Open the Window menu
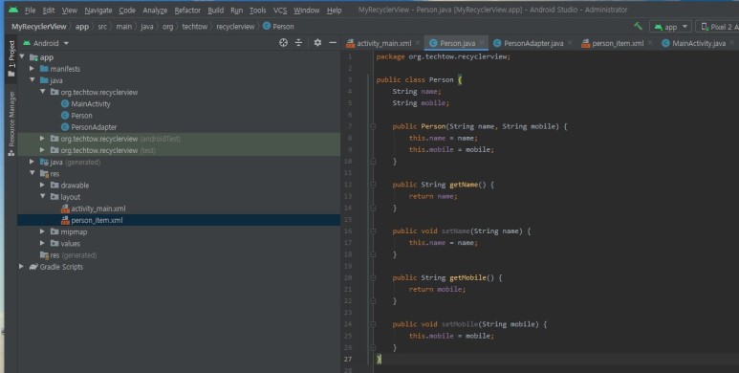Image resolution: width=739 pixels, height=373 pixels. click(306, 10)
